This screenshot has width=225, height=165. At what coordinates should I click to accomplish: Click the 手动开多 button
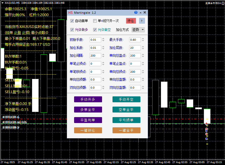(88, 100)
